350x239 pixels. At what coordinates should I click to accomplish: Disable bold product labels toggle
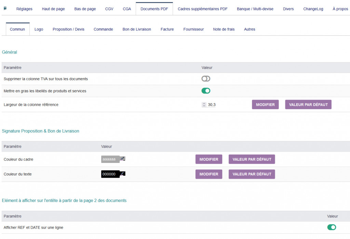(206, 91)
